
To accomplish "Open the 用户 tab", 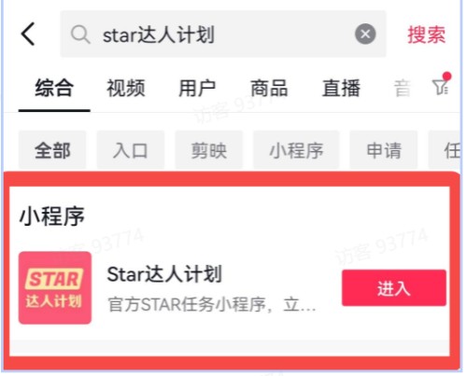I will [x=197, y=88].
